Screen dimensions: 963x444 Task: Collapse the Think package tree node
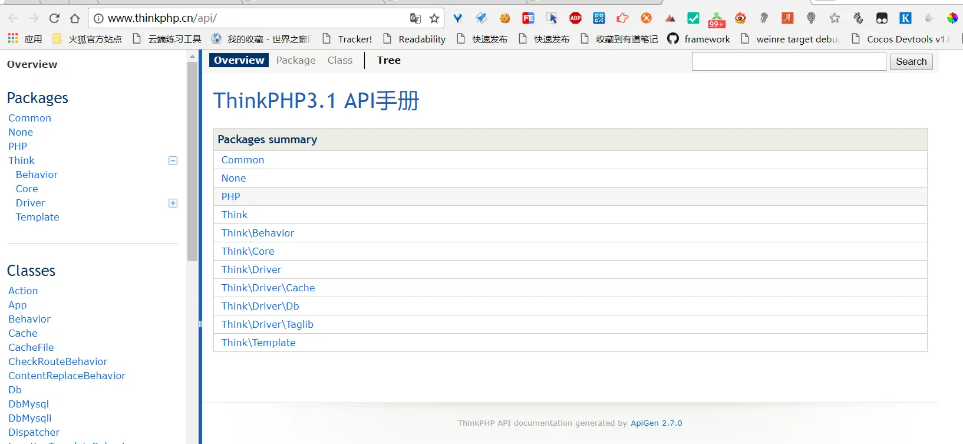pyautogui.click(x=173, y=160)
